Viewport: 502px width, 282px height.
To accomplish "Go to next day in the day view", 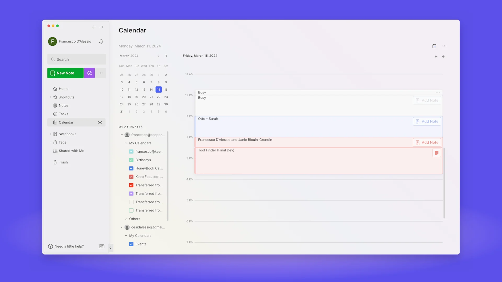I will click(x=443, y=56).
